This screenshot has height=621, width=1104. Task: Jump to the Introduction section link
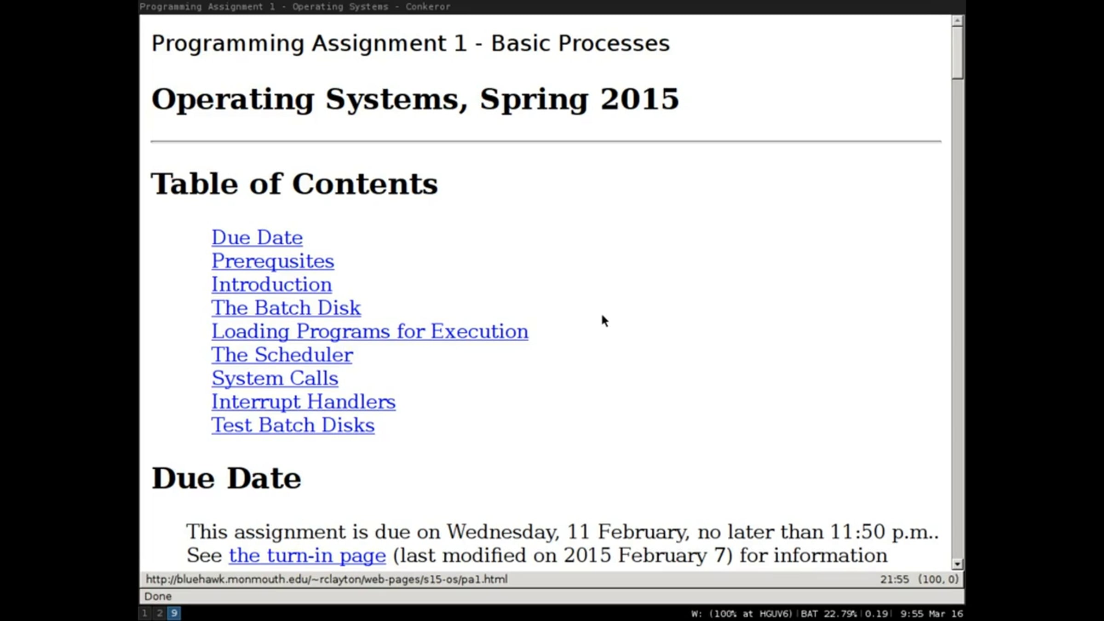pos(271,285)
